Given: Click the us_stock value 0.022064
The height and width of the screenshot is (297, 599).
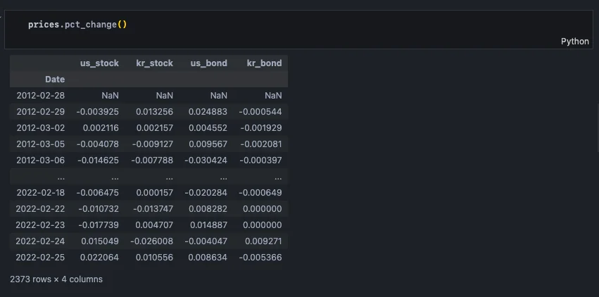Looking at the screenshot, I should 100,258.
